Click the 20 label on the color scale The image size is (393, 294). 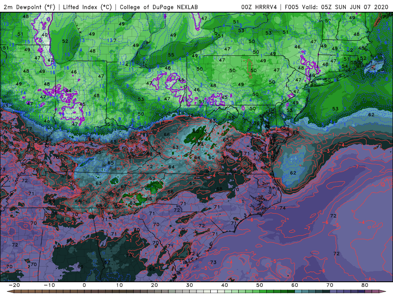[154, 285]
